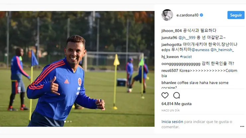
Task: Jump to the second carousel photo dot
Action: (68, 121)
